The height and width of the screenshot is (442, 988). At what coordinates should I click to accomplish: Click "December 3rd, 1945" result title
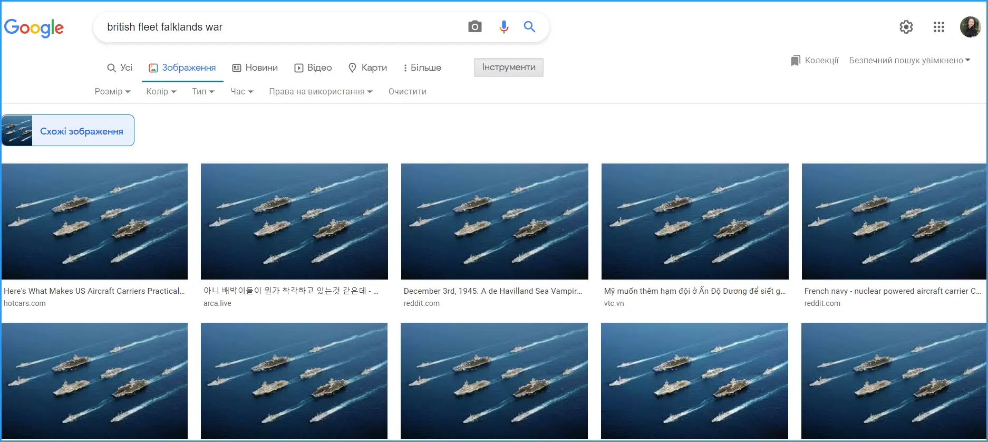coord(493,291)
